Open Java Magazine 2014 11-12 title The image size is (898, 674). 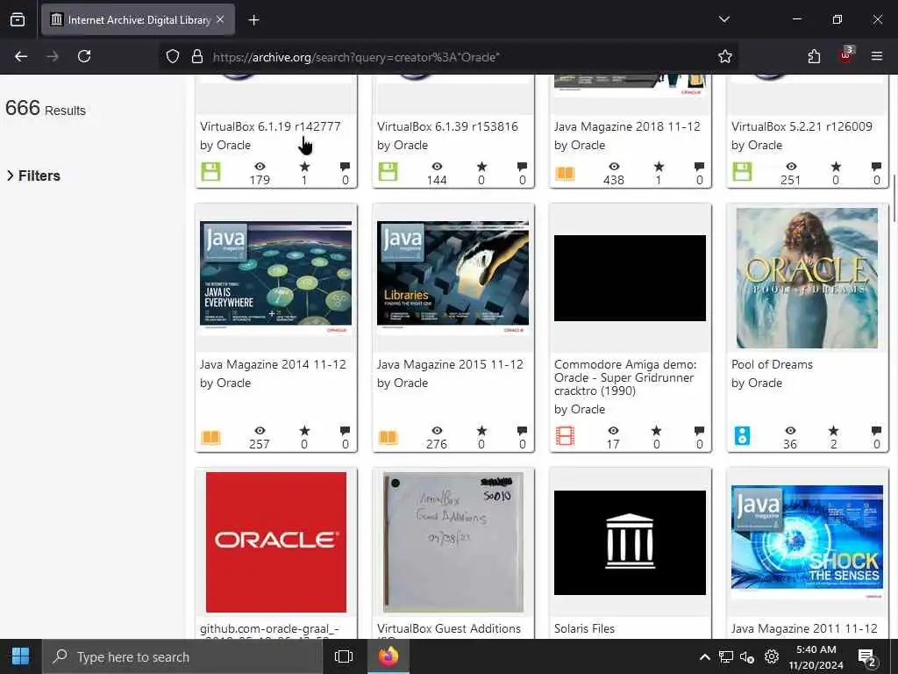coord(273,364)
